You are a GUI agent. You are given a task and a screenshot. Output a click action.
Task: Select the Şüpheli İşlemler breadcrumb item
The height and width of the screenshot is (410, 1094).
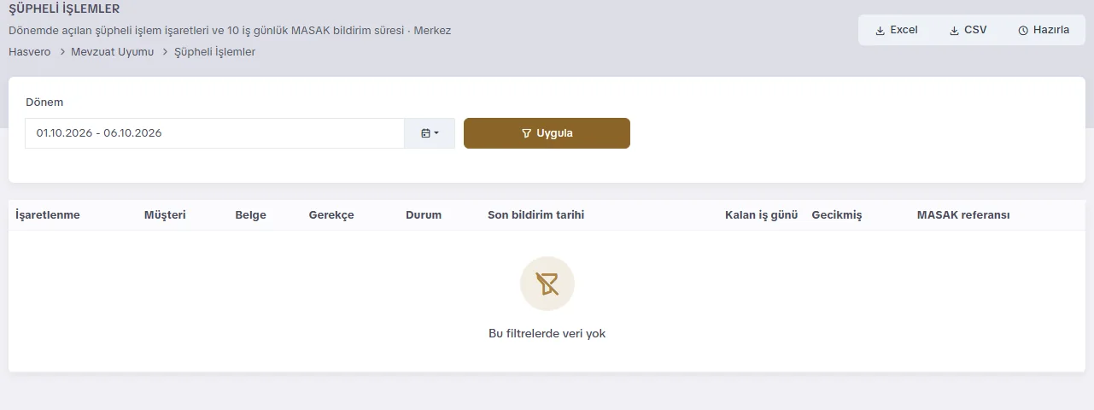pyautogui.click(x=214, y=52)
